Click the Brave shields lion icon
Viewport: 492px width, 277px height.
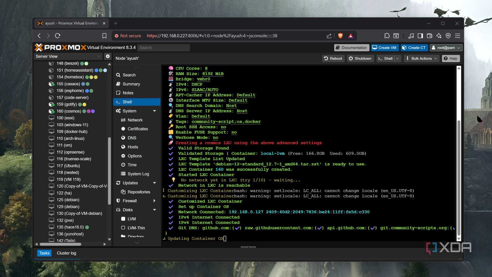[x=340, y=36]
